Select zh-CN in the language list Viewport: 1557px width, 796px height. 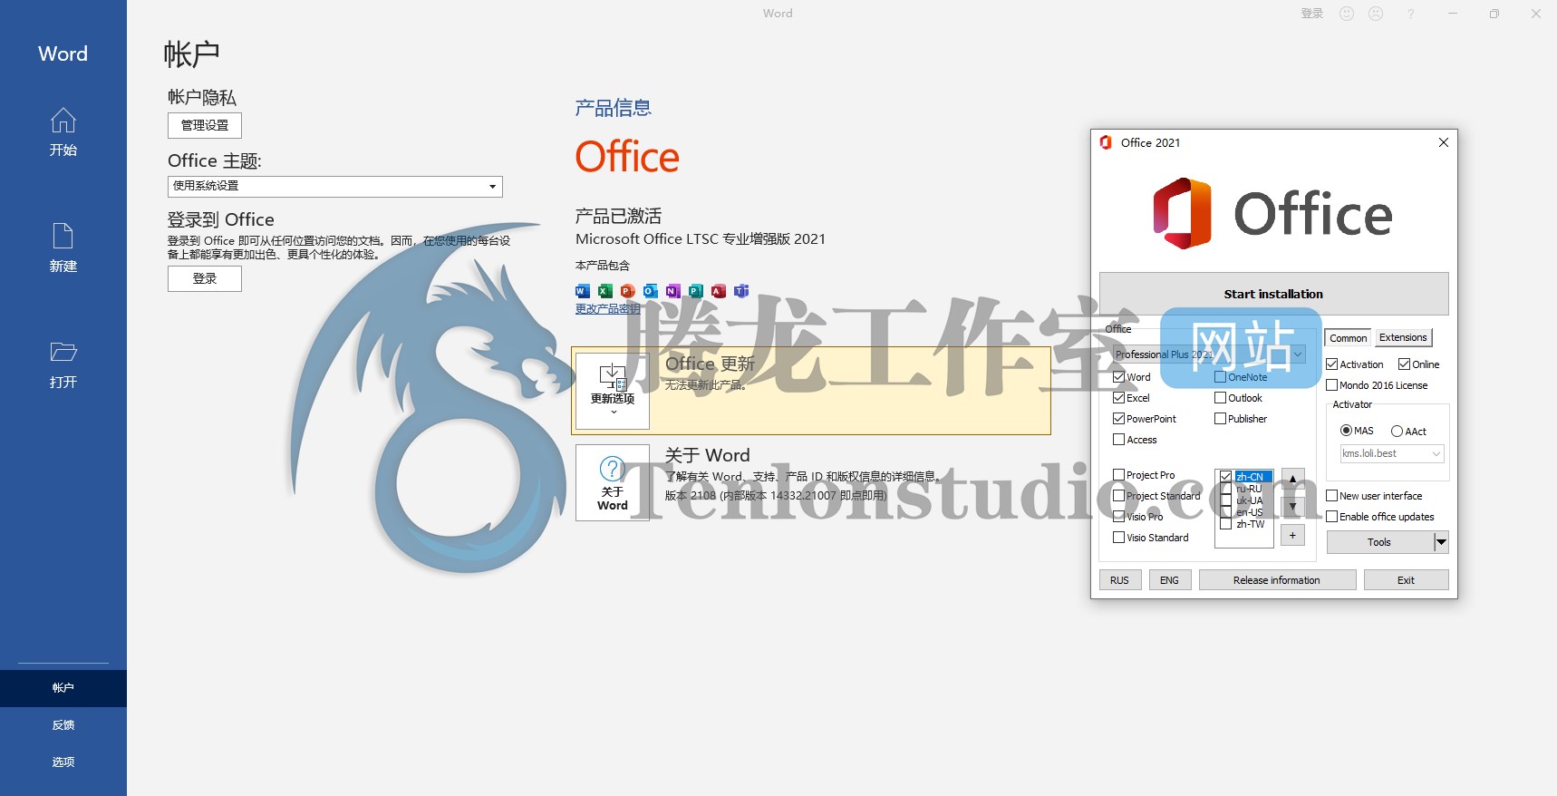(x=1252, y=477)
